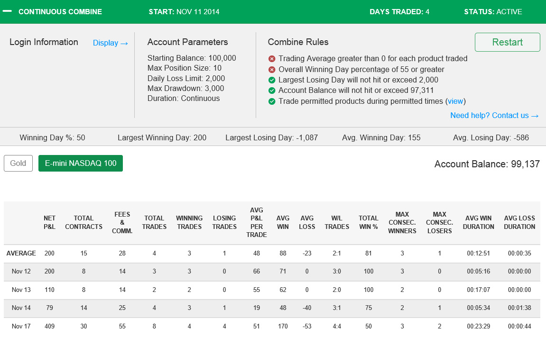Screen dimensions: 546x346
Task: Click the FEES & COMM. column header
Action: (x=122, y=222)
